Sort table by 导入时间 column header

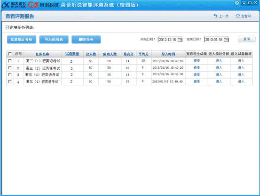click(168, 54)
